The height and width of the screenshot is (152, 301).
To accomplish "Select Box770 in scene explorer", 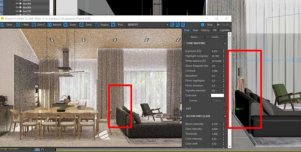I will click(27, 11).
